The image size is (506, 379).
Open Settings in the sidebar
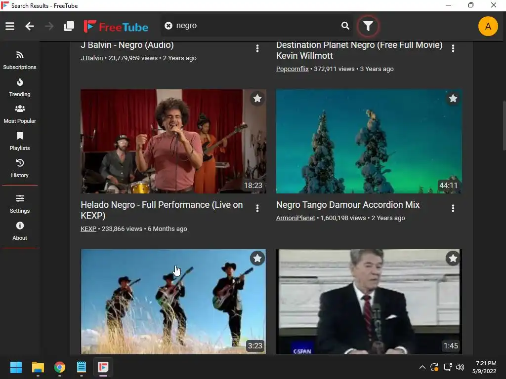coord(20,204)
